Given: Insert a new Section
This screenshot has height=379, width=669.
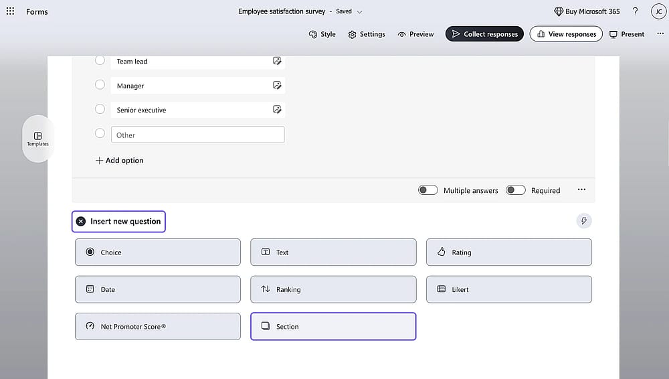Looking at the screenshot, I should coord(333,327).
